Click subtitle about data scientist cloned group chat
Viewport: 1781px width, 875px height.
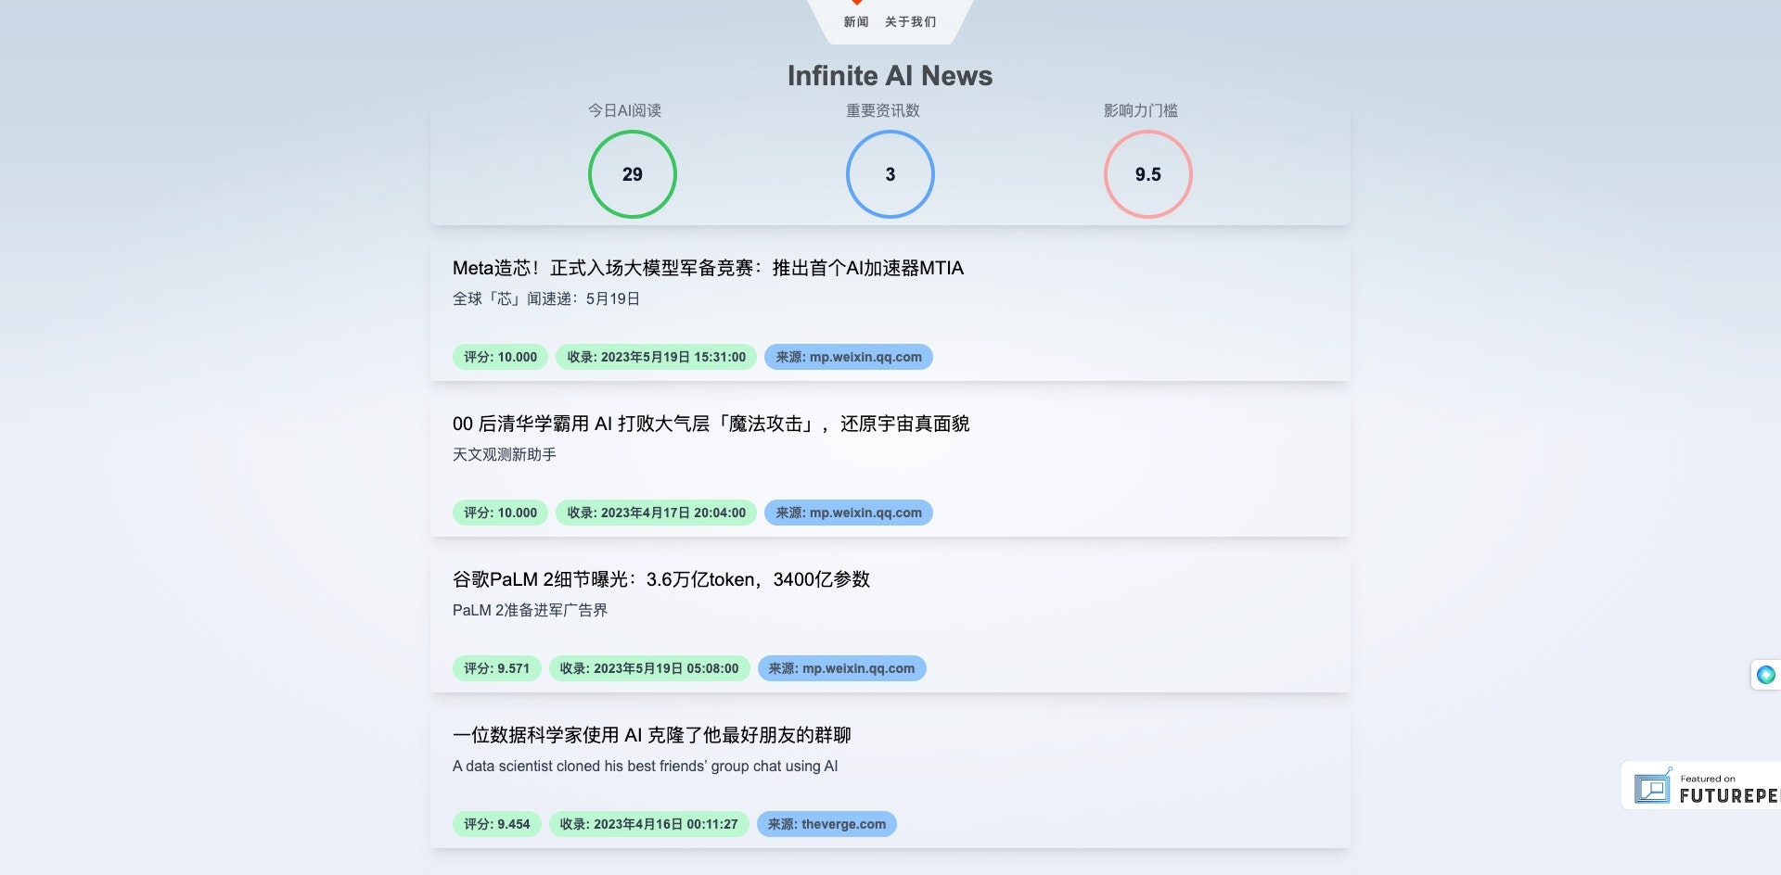pyautogui.click(x=645, y=766)
